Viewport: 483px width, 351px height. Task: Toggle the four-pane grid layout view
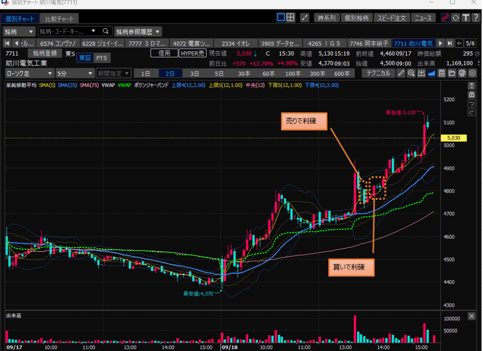[291, 18]
